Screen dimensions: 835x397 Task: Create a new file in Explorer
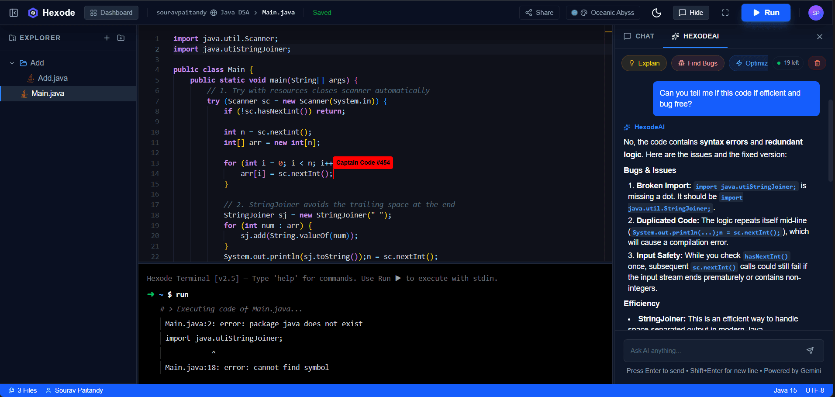tap(107, 38)
